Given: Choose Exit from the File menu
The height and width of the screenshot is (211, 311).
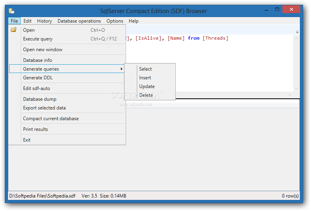Looking at the screenshot, I should click(x=67, y=140).
